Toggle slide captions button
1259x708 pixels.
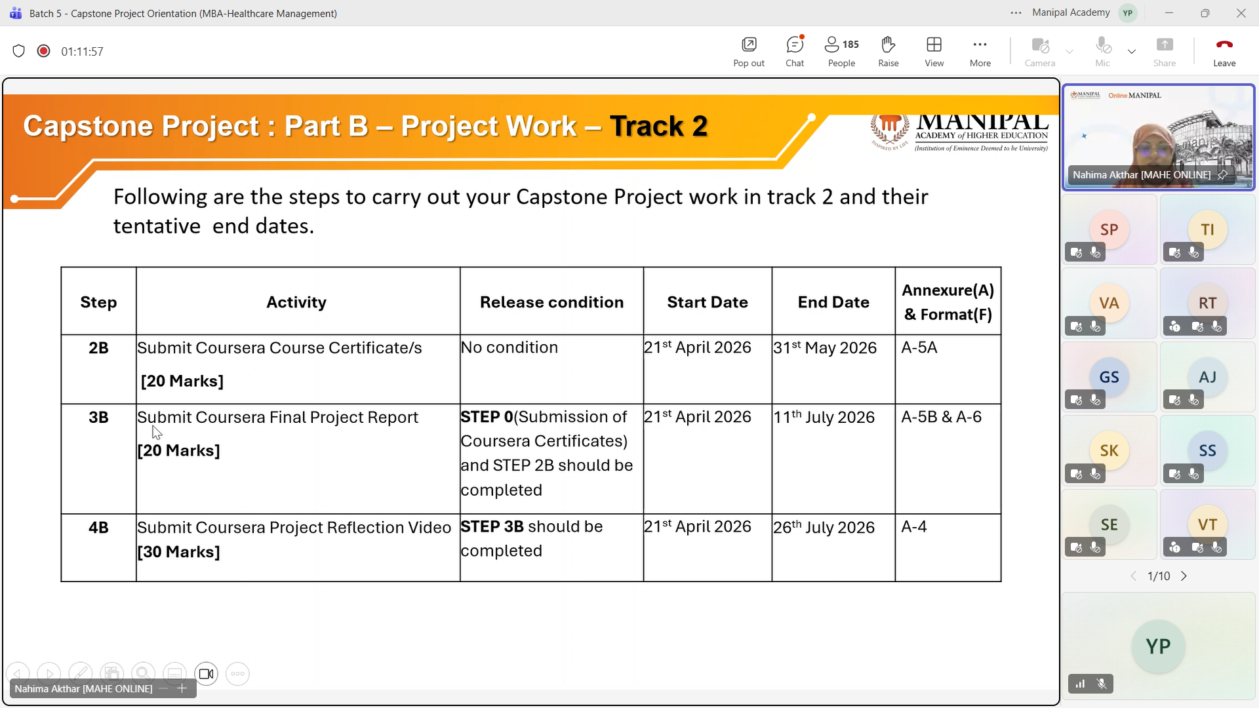(x=175, y=673)
